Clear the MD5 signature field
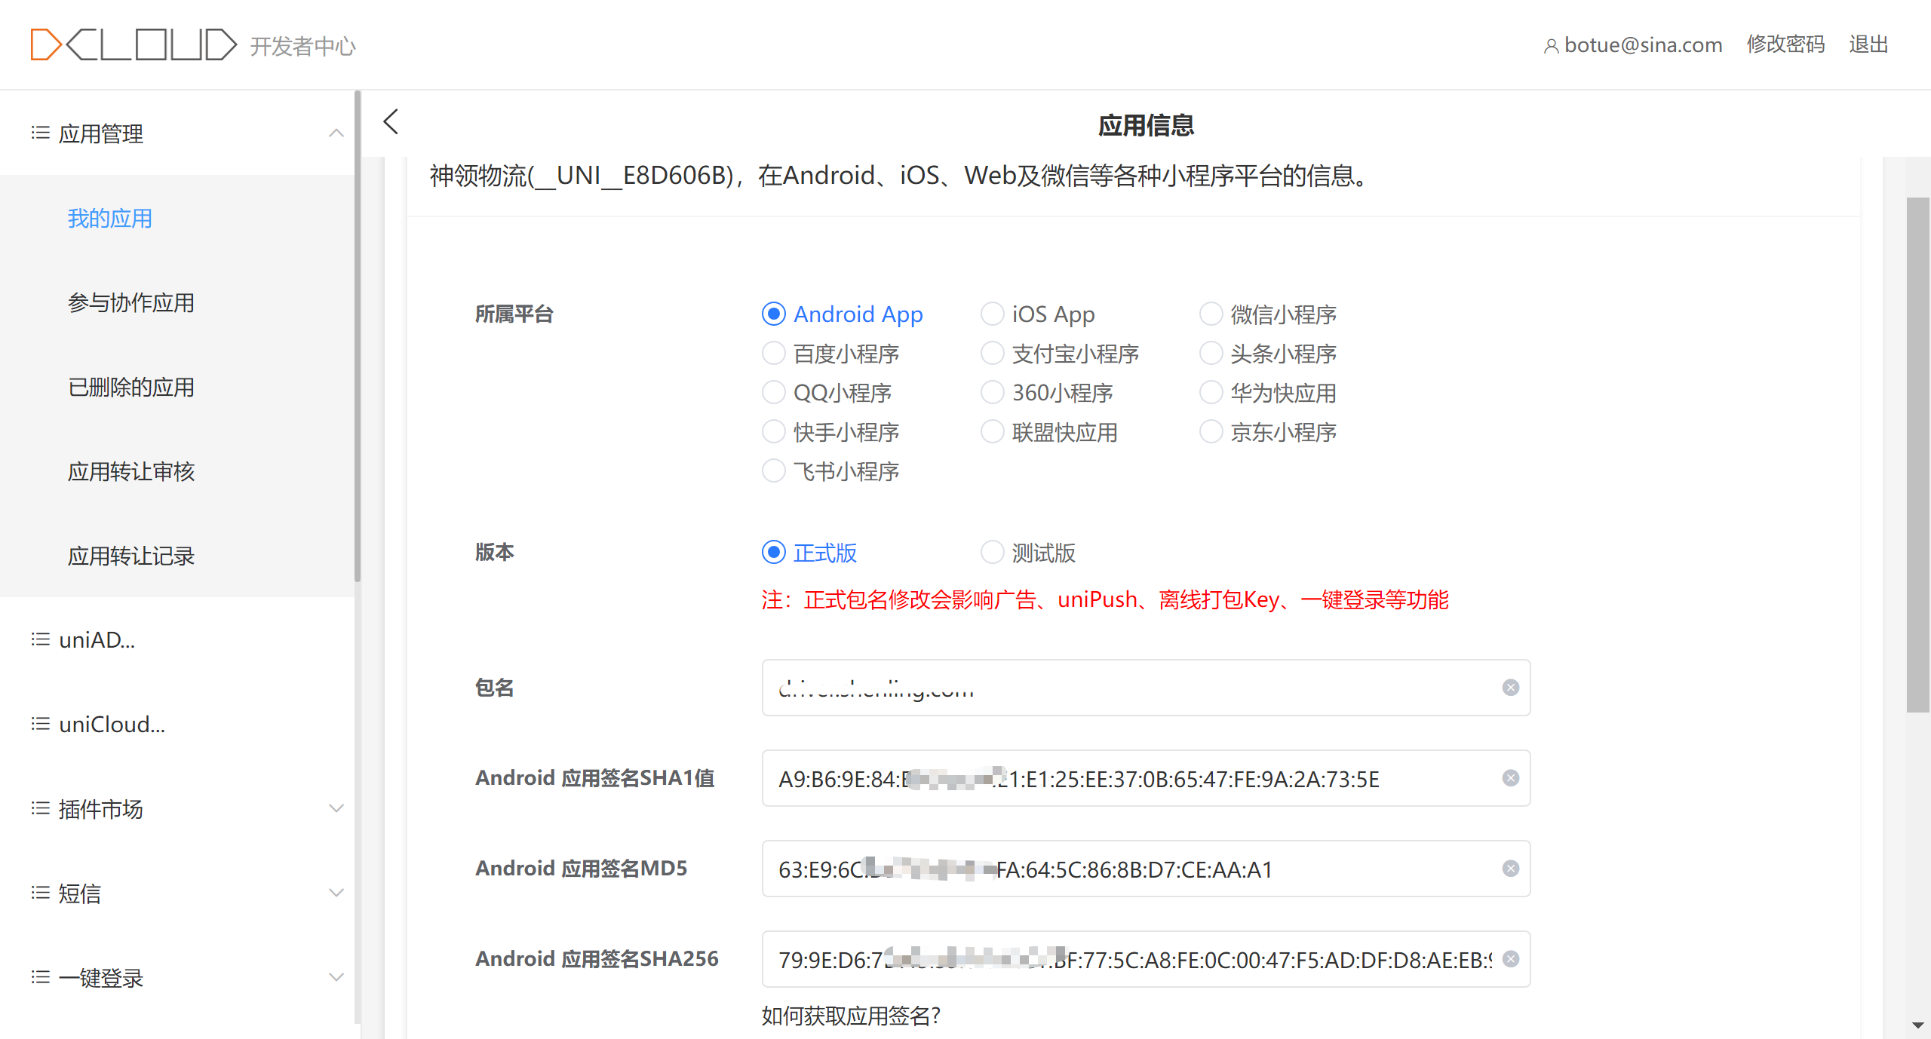 point(1510,869)
